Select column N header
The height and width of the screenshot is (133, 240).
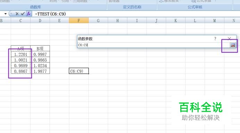[232, 21]
